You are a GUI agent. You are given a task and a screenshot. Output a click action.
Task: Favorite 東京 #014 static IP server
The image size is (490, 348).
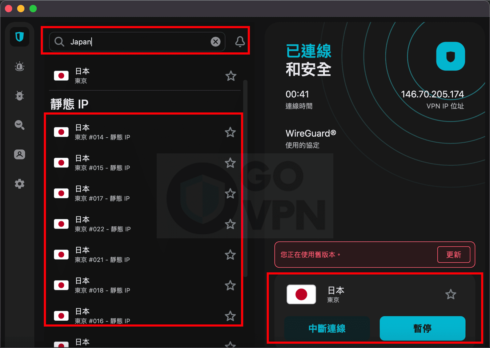tap(230, 132)
